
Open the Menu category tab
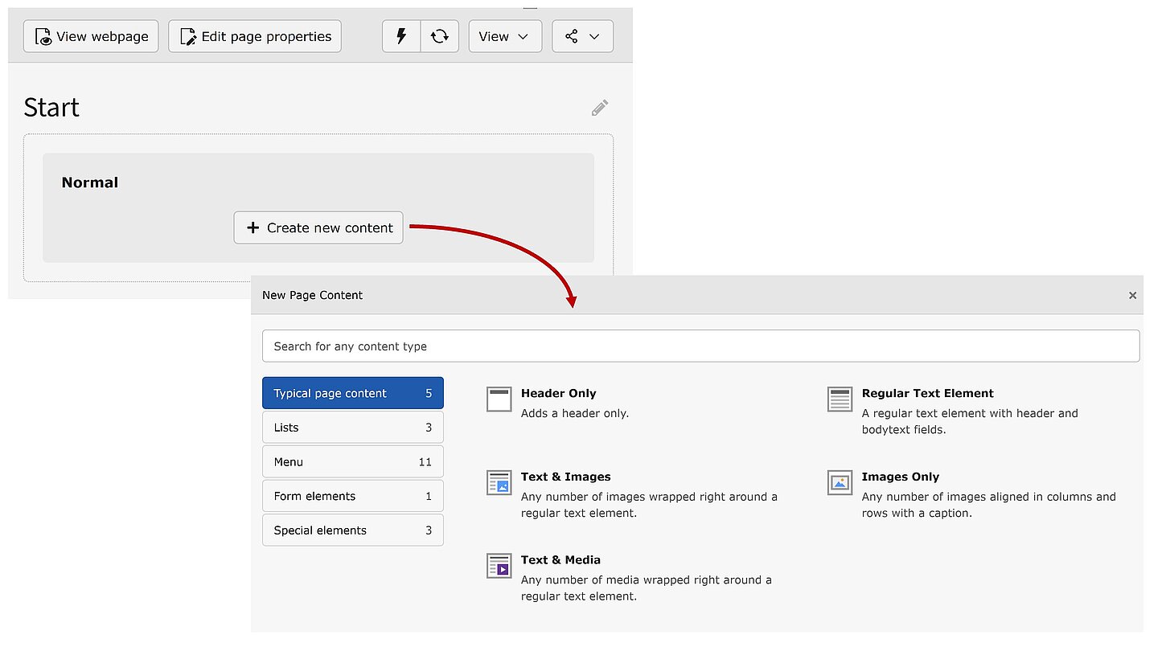click(352, 462)
